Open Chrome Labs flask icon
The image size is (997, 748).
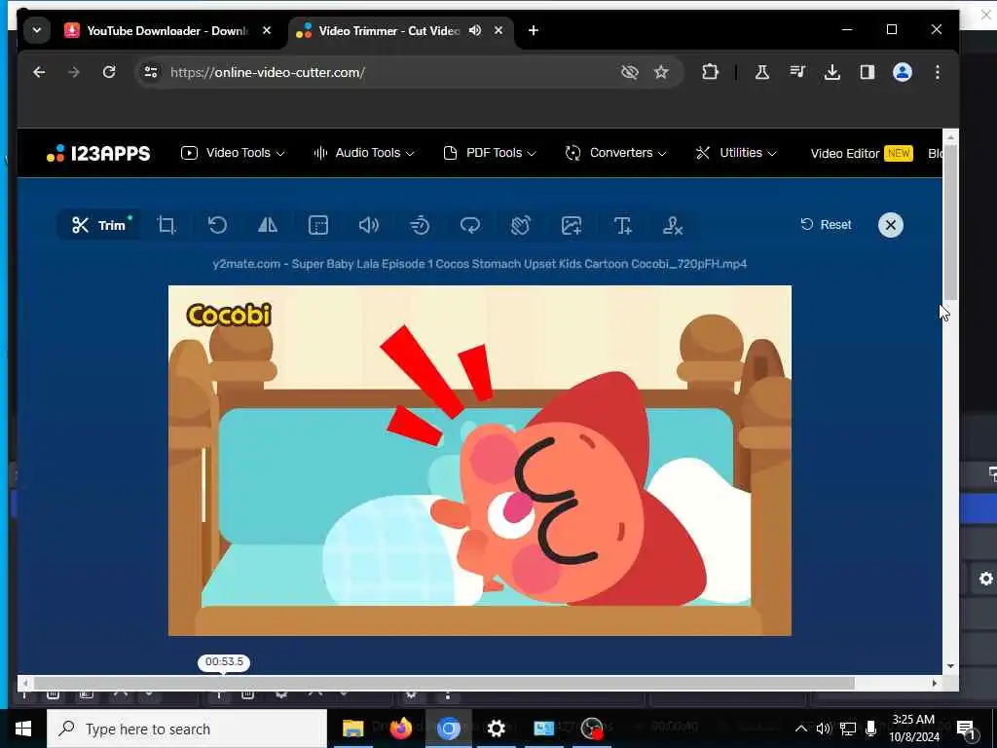[761, 72]
